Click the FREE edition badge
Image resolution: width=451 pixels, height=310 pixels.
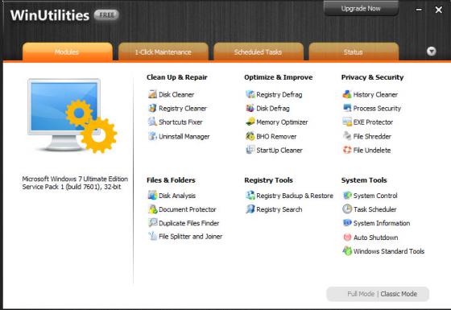(x=106, y=14)
